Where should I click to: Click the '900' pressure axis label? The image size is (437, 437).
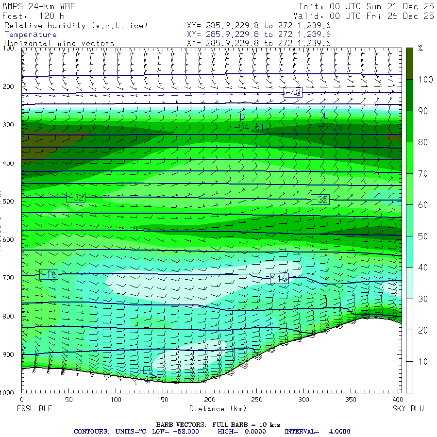8,354
